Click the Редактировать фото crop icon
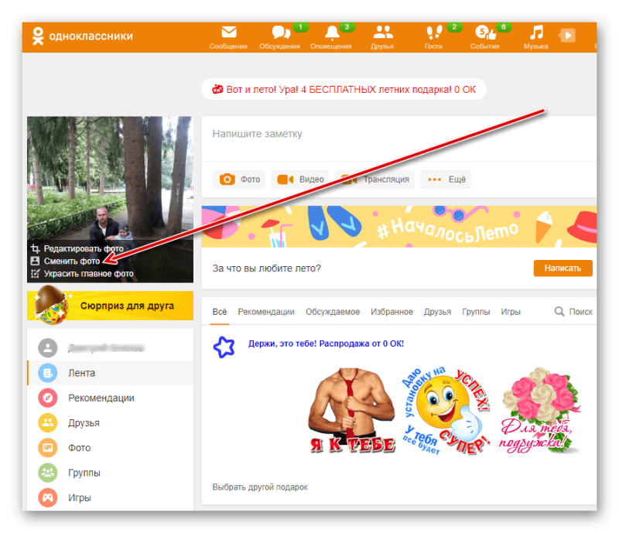 tap(35, 248)
